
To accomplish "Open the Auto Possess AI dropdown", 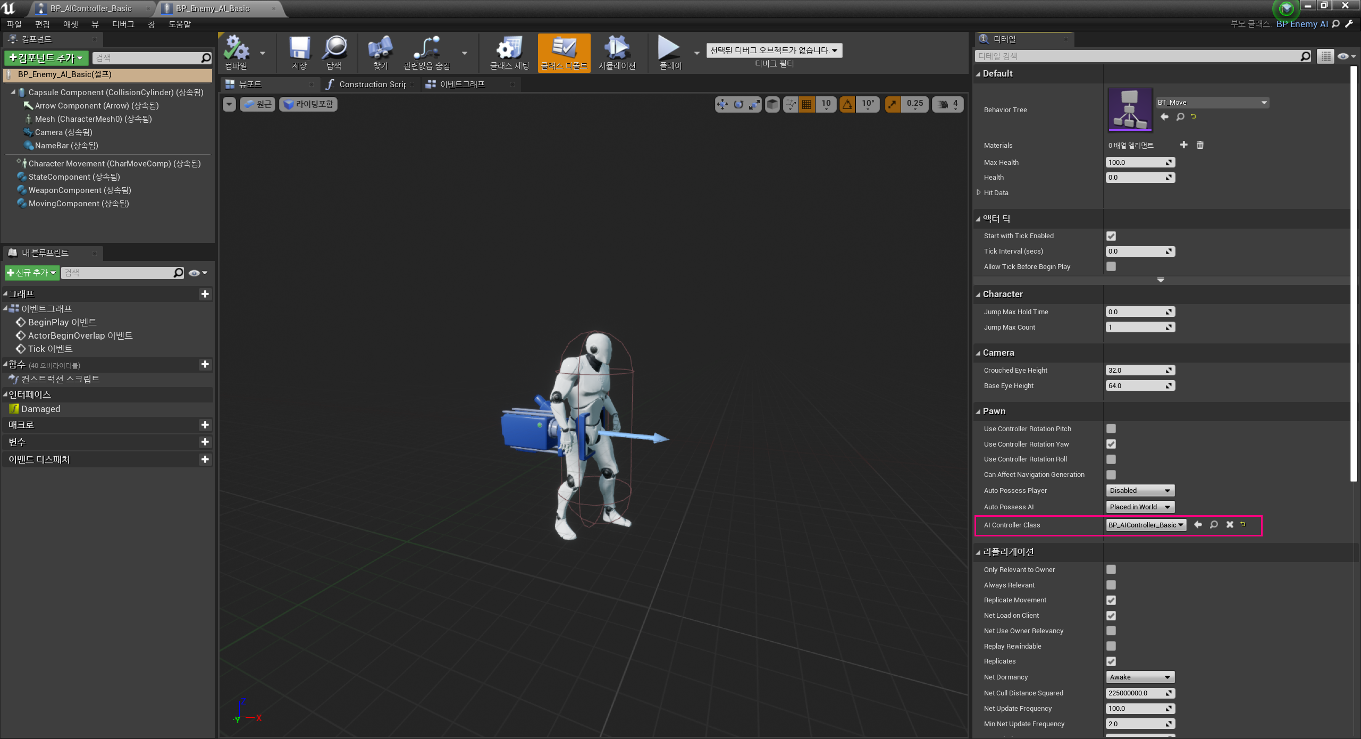I will click(1140, 507).
